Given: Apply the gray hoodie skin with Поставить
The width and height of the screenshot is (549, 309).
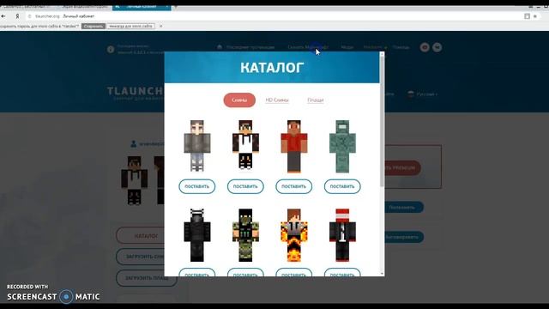Looking at the screenshot, I should (196, 186).
